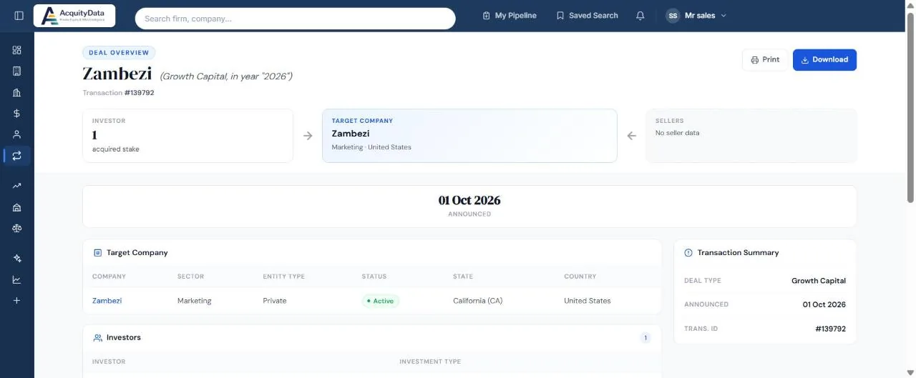Open the balance scale icon in sidebar
Viewport: 916px width, 378px height.
[x=17, y=228]
